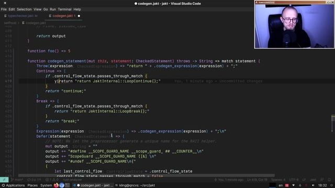Open the System panel menu
Screen dimensions: 335x188
tap(46, 185)
